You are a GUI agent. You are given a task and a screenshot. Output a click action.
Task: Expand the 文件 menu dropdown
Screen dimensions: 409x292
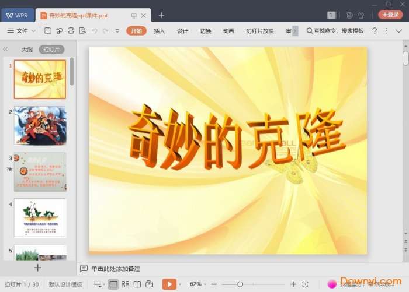pos(22,31)
